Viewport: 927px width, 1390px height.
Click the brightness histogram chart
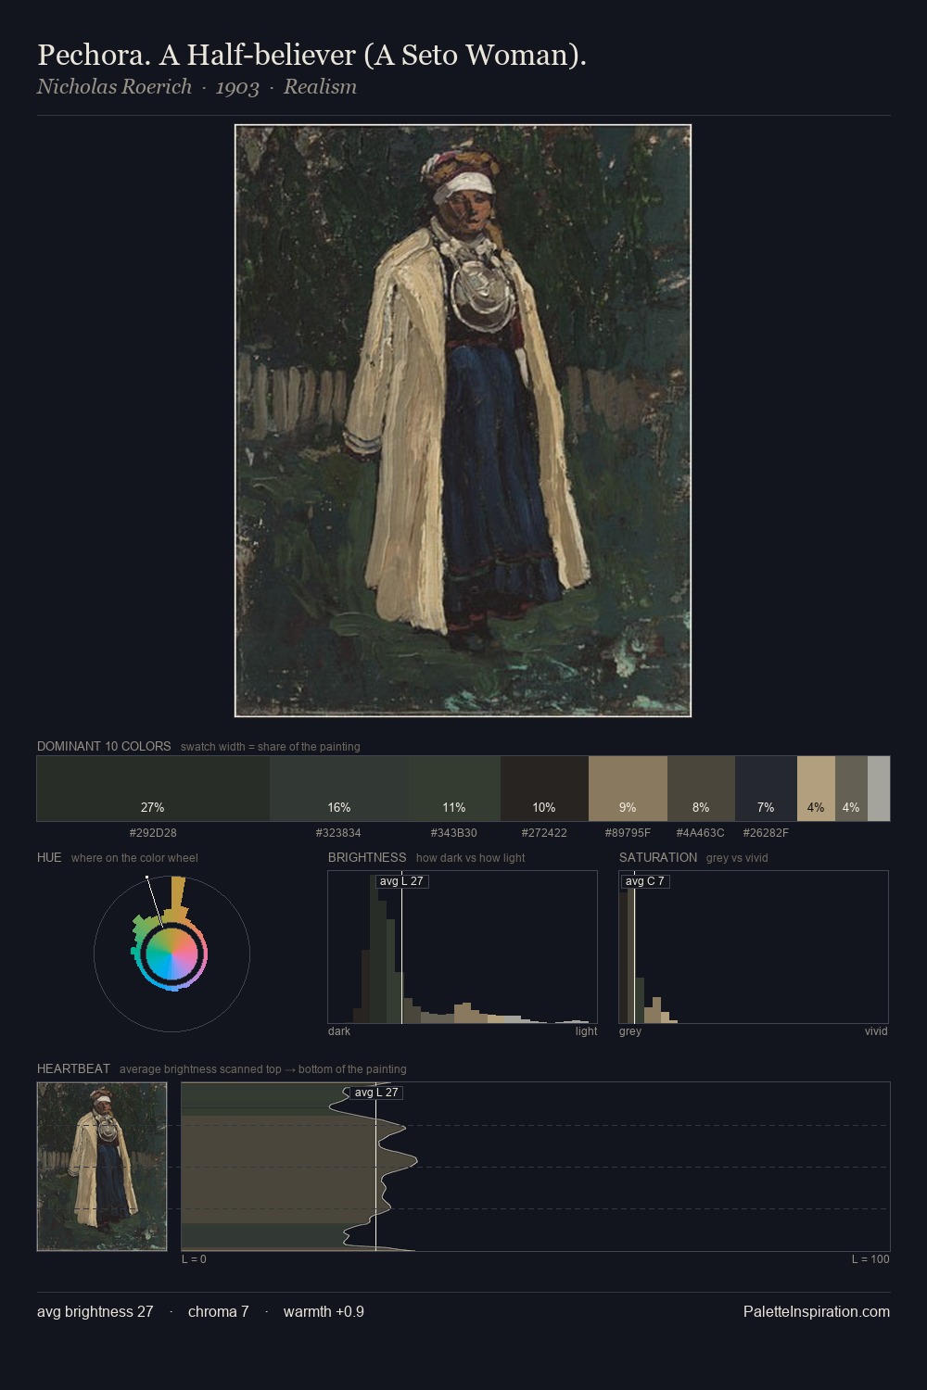pyautogui.click(x=463, y=947)
